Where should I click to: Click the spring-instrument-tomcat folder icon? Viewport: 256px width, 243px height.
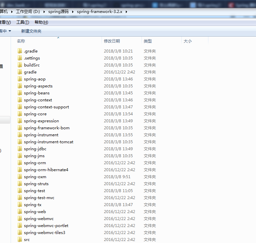click(20, 142)
